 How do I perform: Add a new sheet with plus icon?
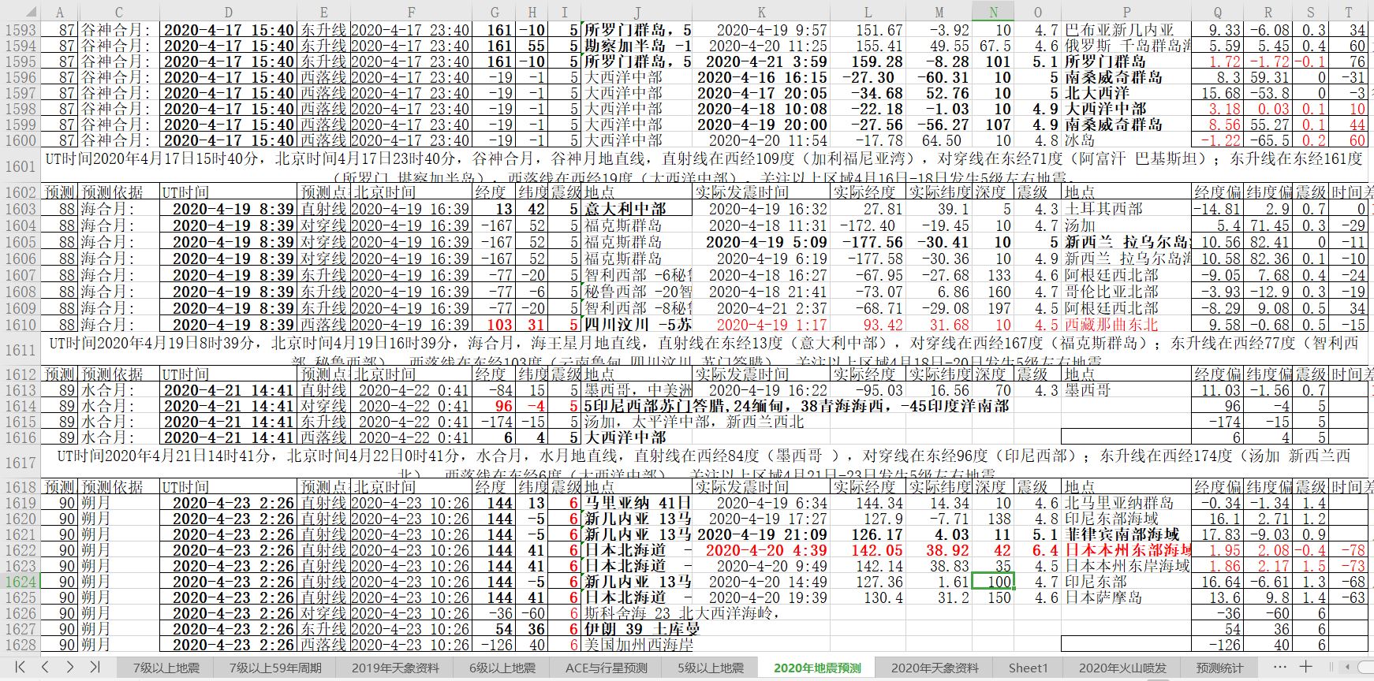[x=1306, y=667]
